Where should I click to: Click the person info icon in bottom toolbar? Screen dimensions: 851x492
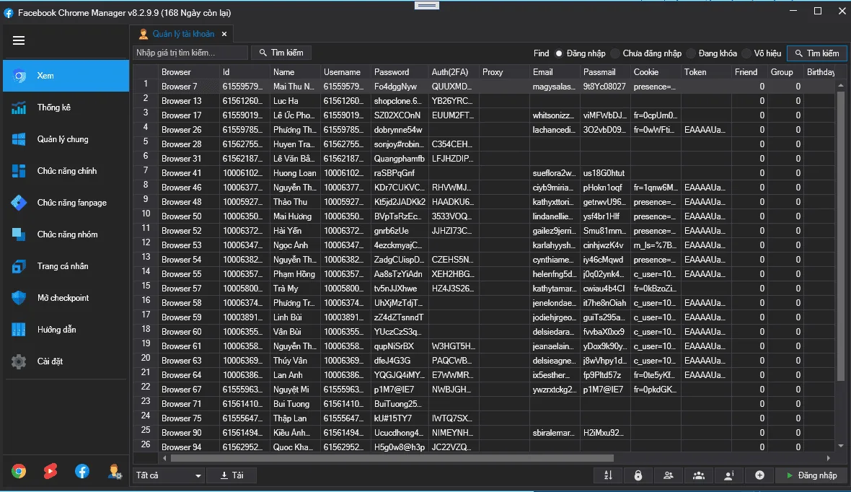(729, 475)
